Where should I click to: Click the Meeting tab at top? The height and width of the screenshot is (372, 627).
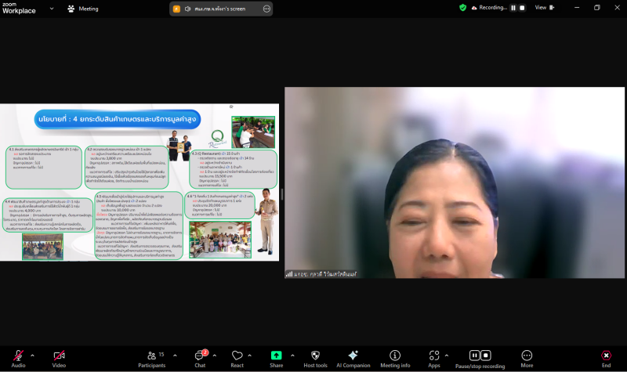(x=83, y=9)
